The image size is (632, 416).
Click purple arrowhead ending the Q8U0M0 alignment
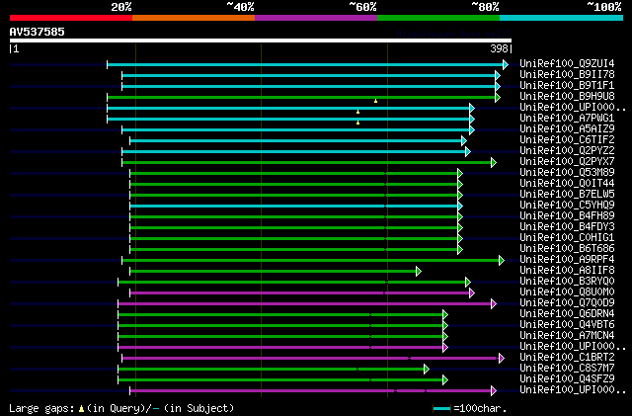pos(472,292)
